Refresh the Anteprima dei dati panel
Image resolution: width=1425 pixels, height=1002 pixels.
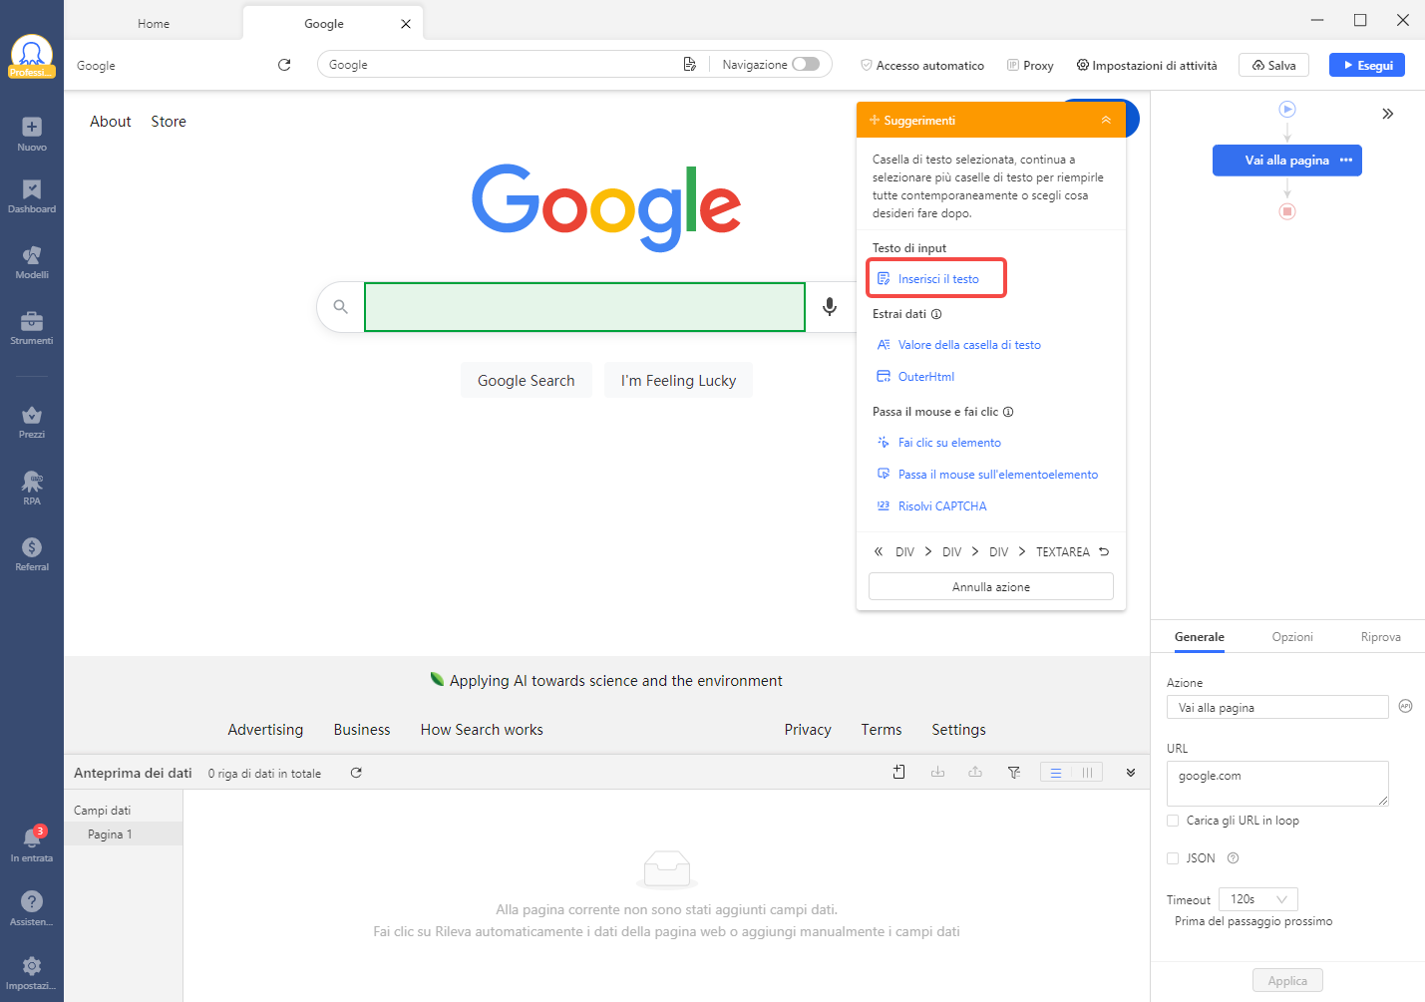pyautogui.click(x=356, y=772)
